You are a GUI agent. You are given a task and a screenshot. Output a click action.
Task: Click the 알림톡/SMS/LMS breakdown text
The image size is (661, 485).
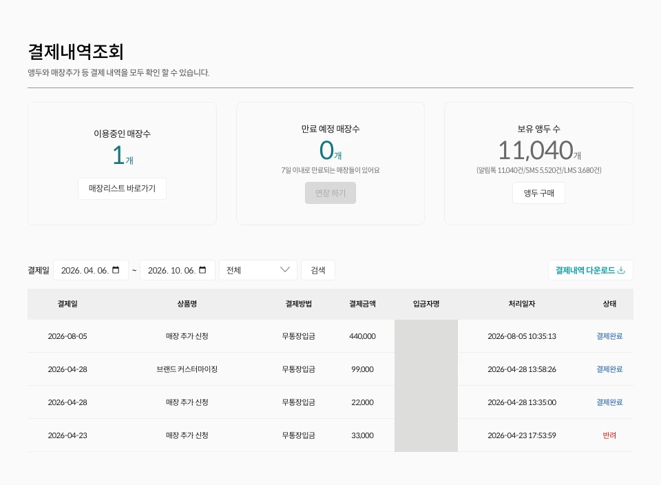pos(538,170)
